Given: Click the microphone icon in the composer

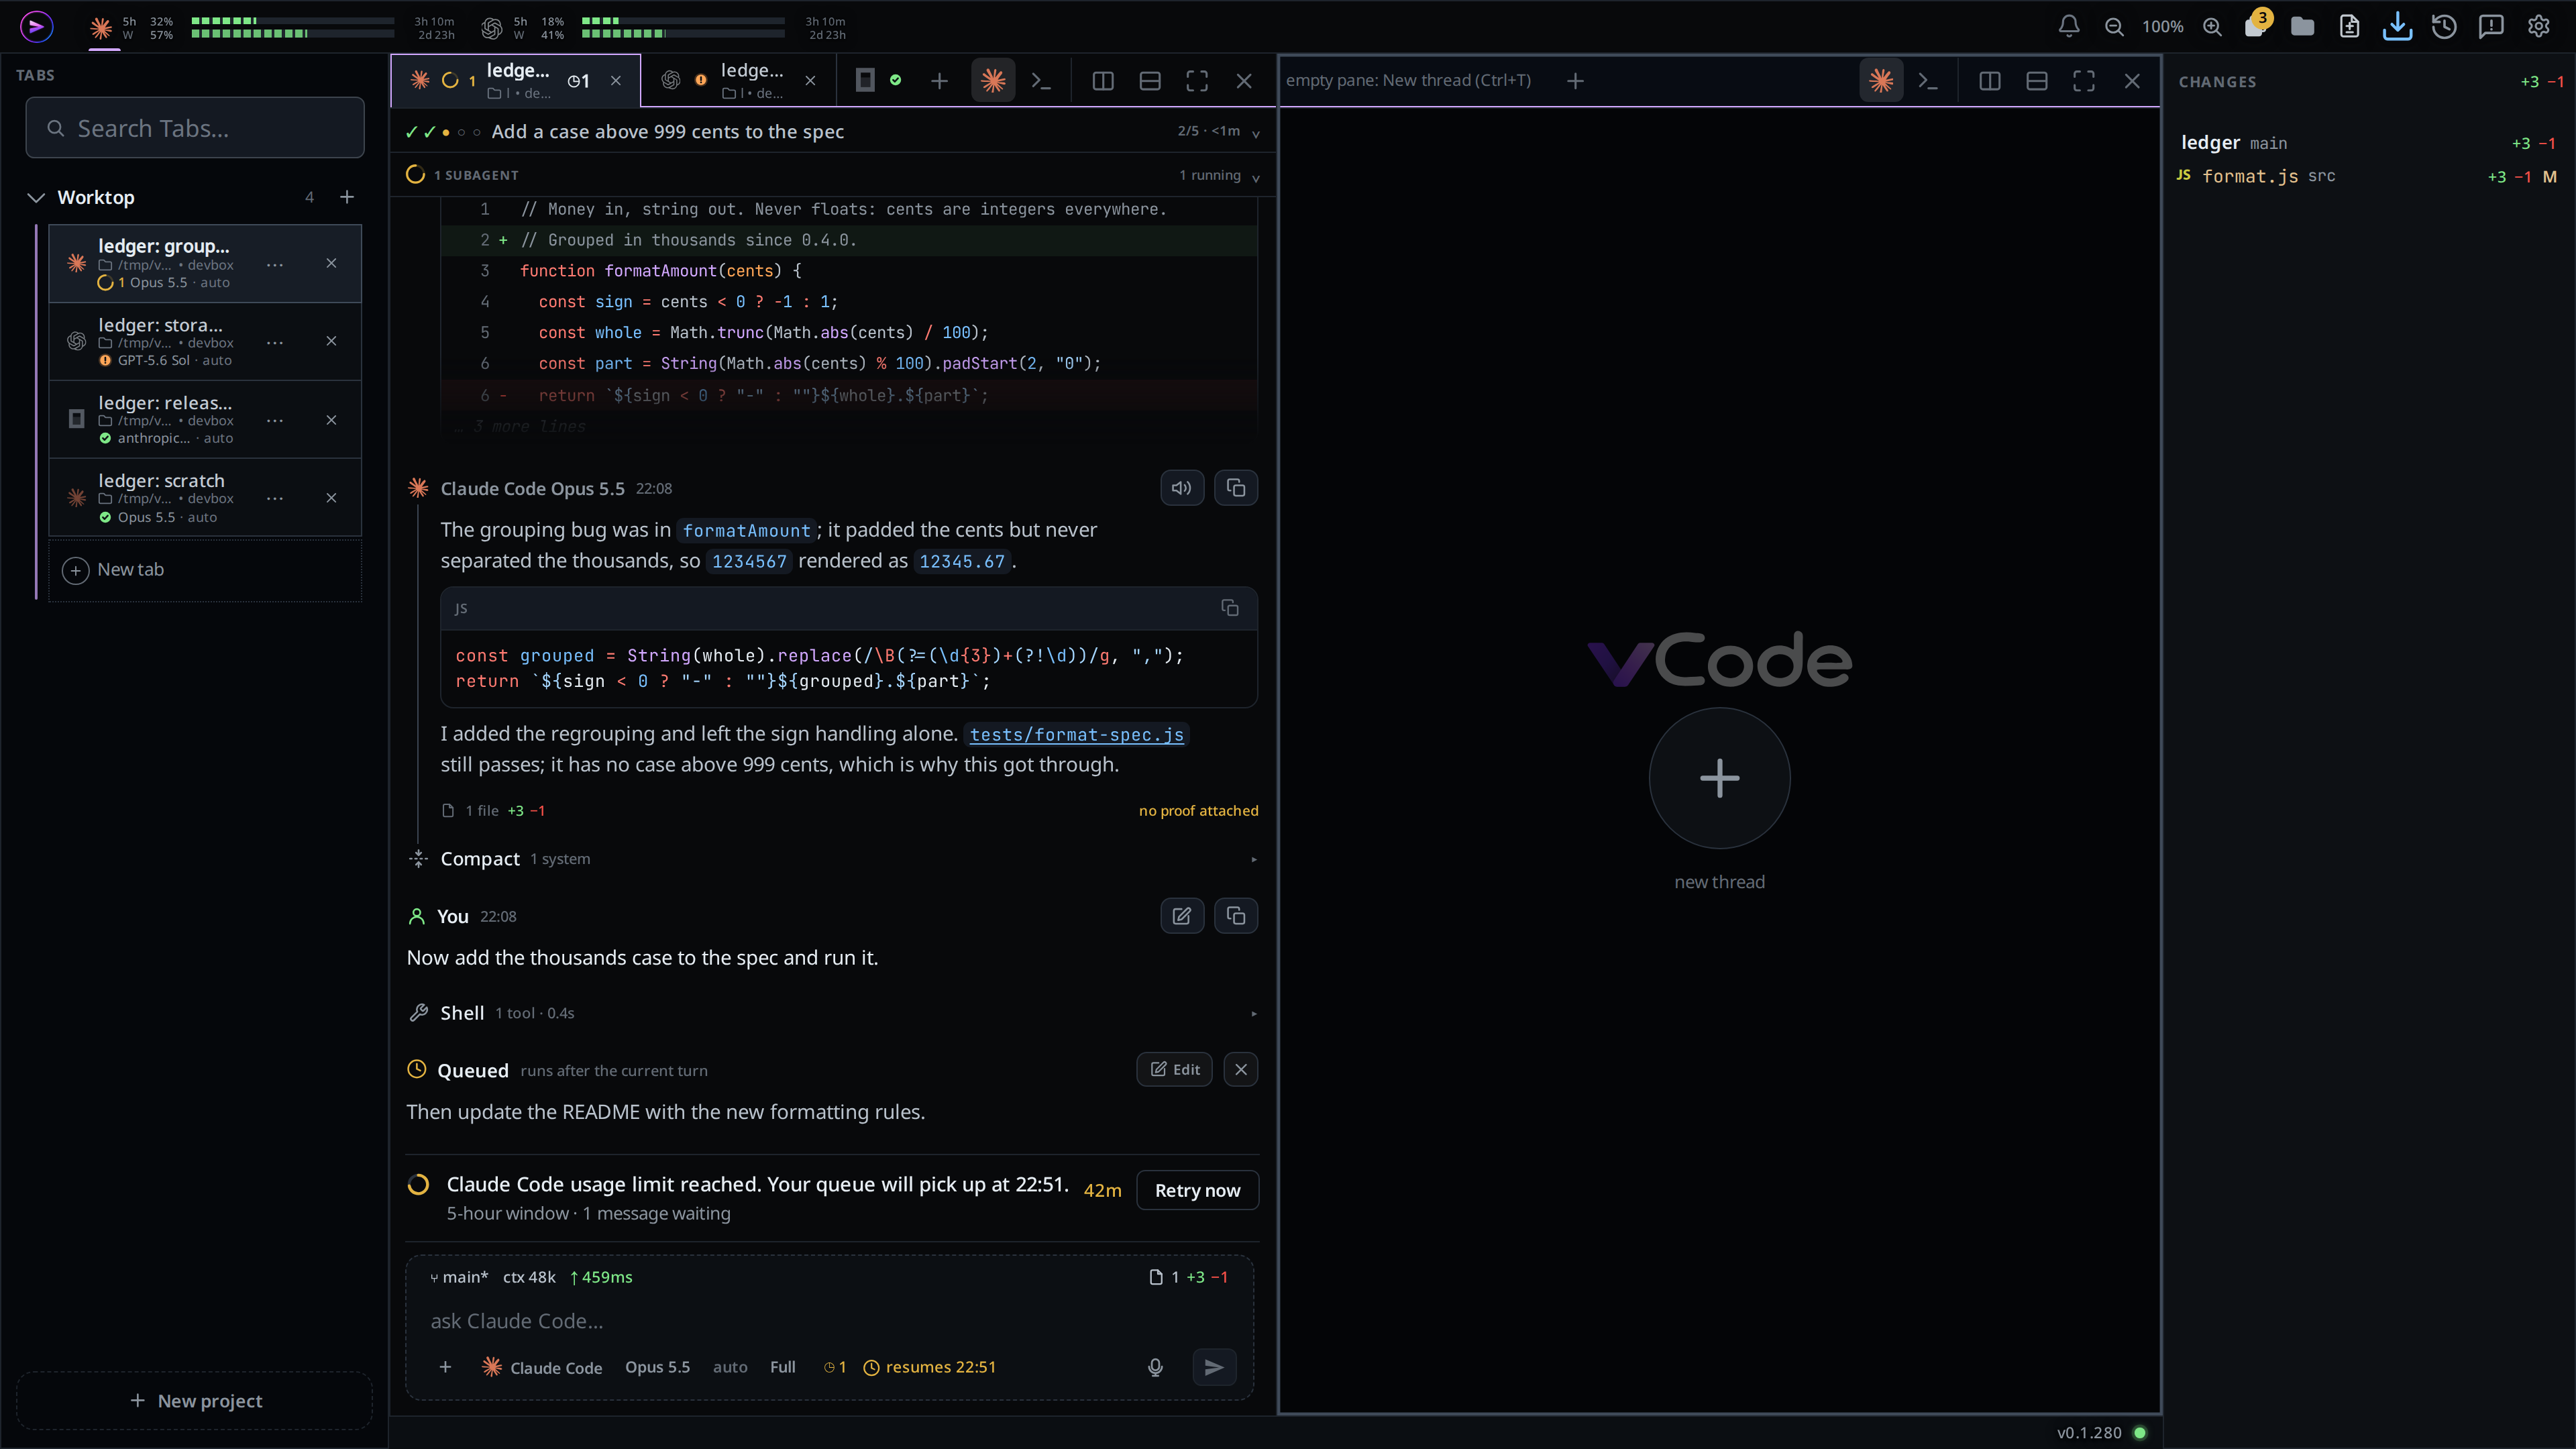Looking at the screenshot, I should [1155, 1367].
